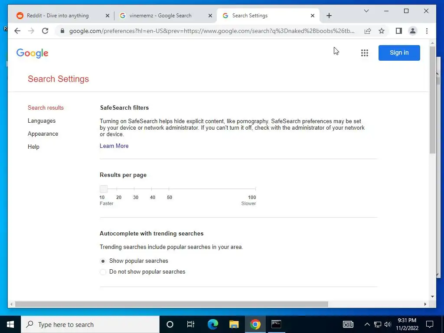Open the Command Prompt taskbar icon

click(276, 324)
